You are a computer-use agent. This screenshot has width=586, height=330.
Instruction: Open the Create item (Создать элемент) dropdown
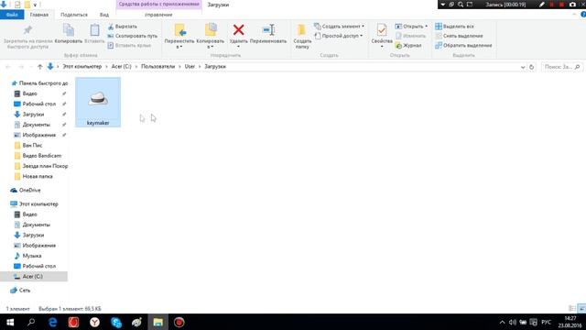click(339, 27)
